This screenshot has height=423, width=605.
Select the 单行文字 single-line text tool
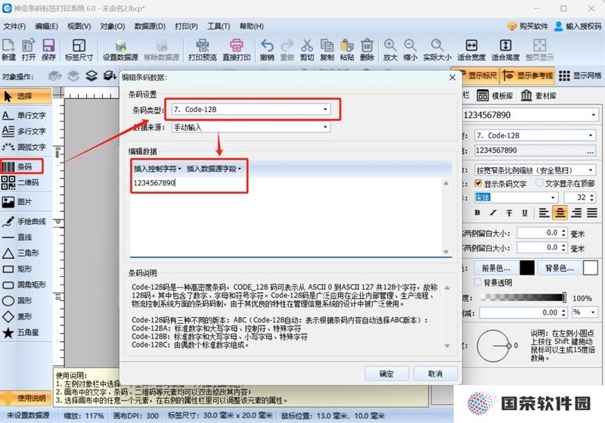tap(26, 115)
